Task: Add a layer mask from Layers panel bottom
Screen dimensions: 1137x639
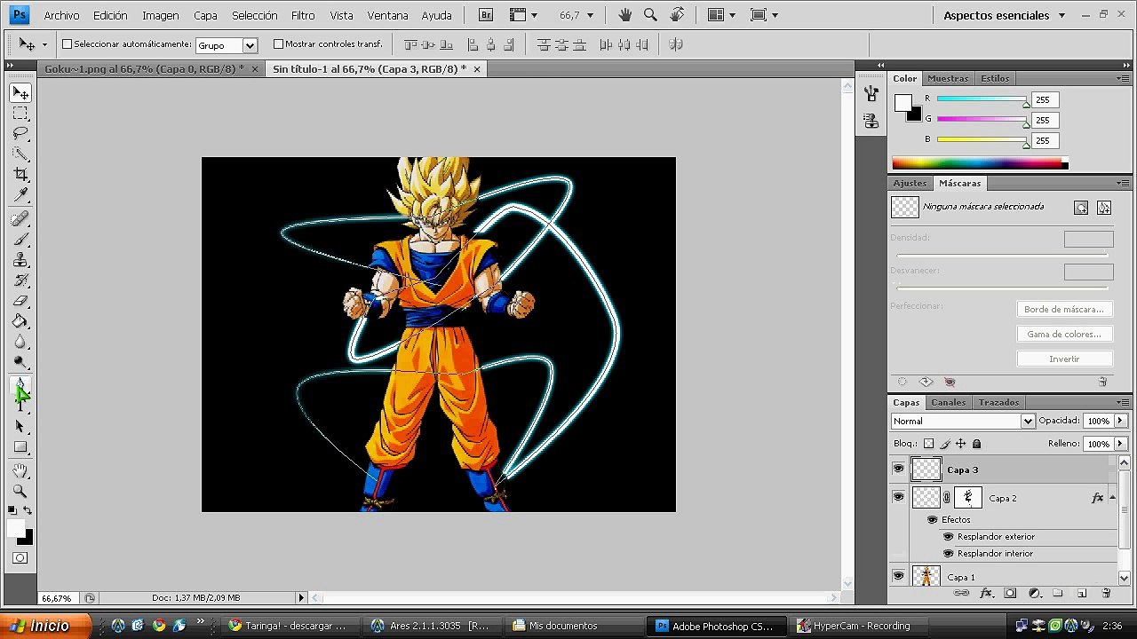Action: (x=1010, y=593)
